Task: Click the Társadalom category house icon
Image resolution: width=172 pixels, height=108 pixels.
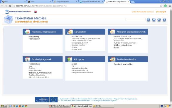Action: pyautogui.click(x=70, y=32)
